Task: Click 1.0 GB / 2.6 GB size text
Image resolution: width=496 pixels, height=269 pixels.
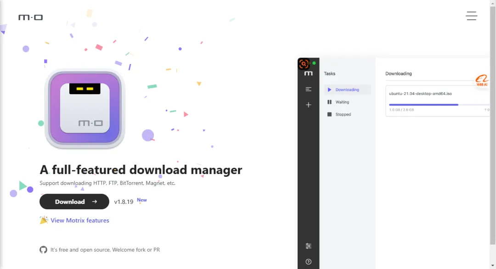Action: pos(401,110)
